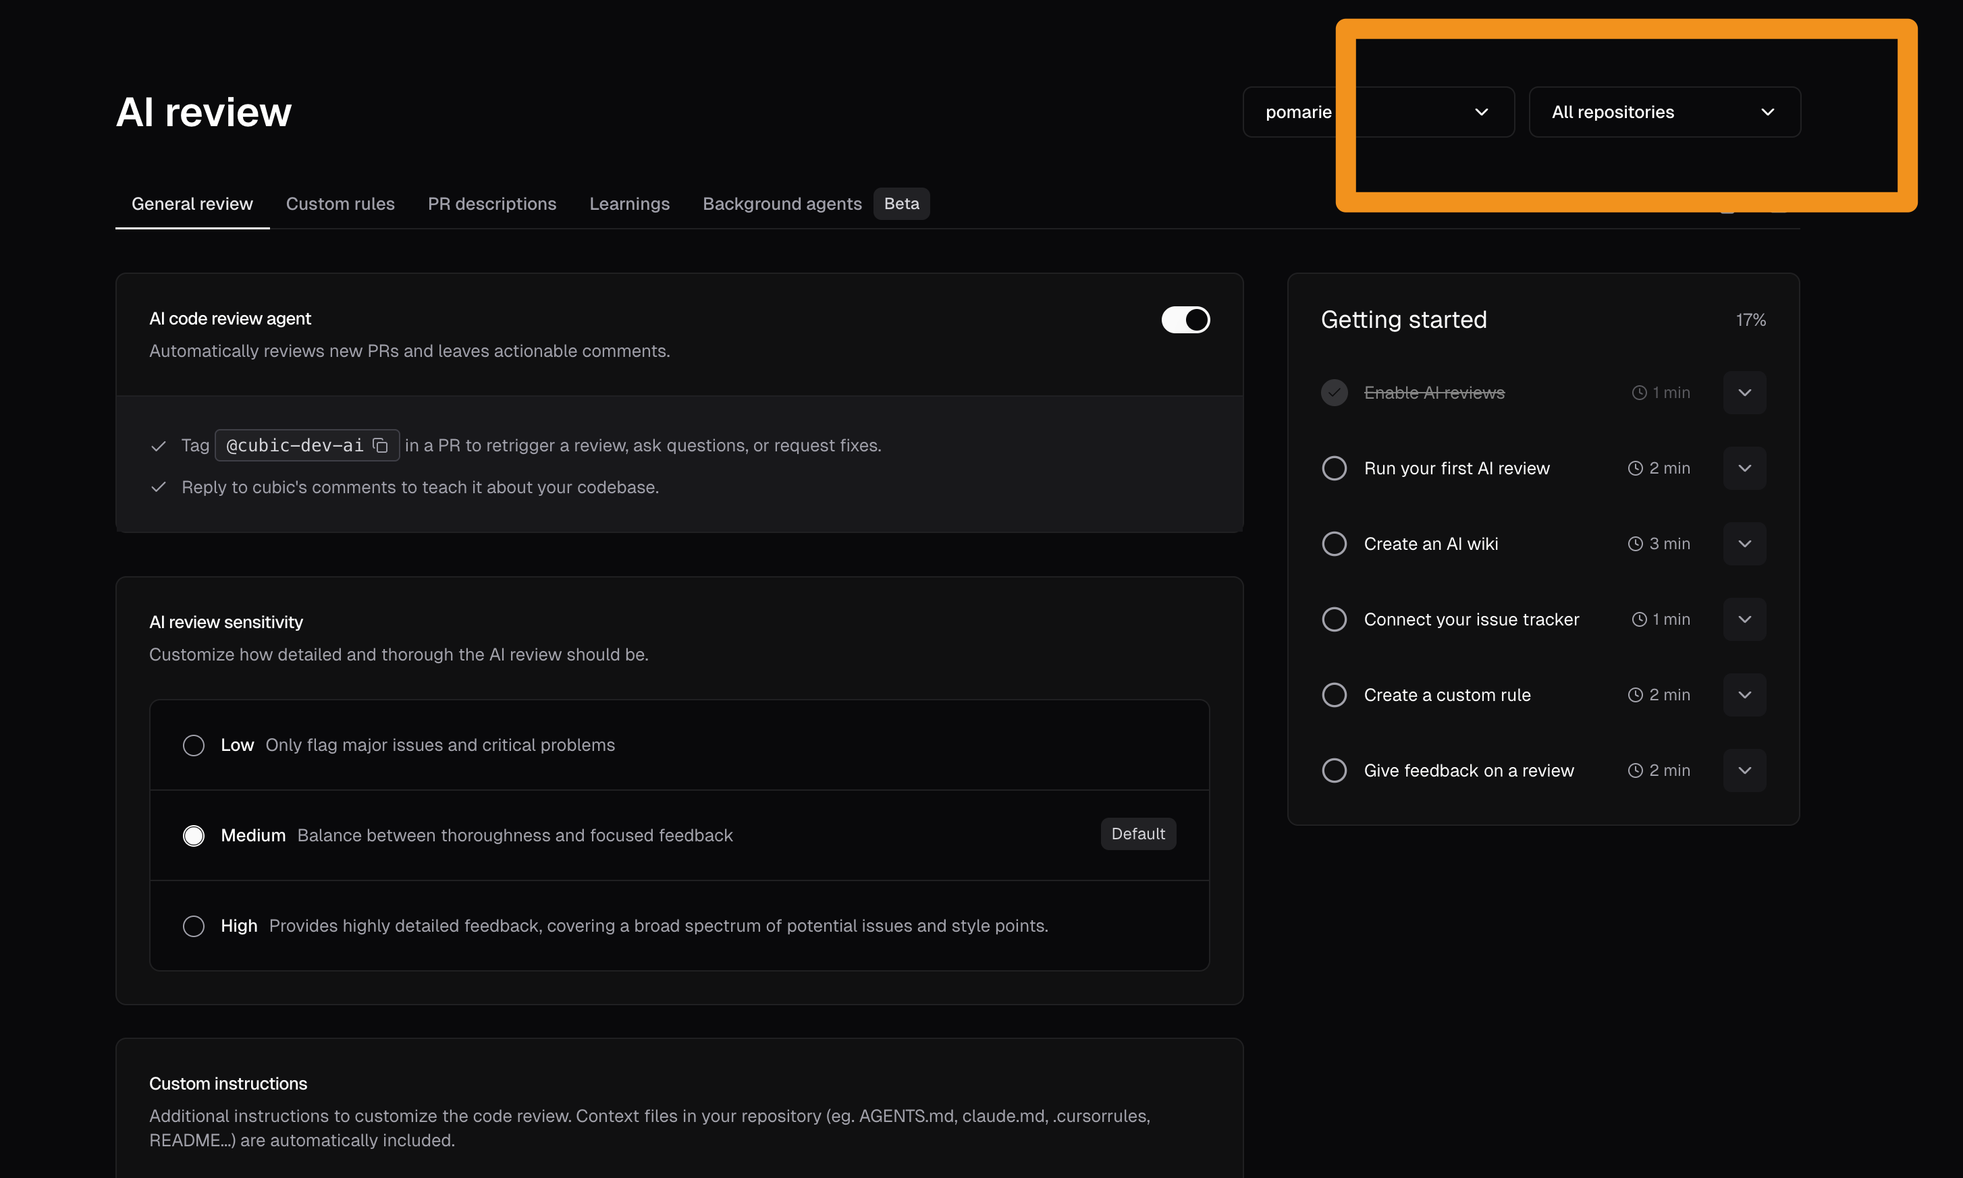
Task: Expand the completed Enable AI reviews step
Action: pos(1744,392)
